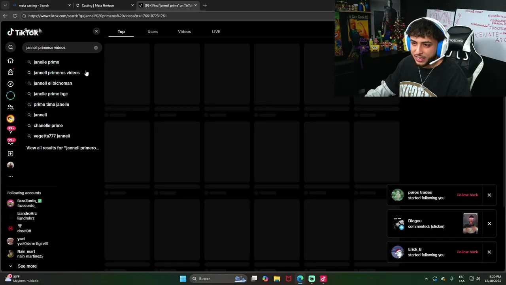Dismiss the Diegou comment notification
This screenshot has height=285, width=506.
(489, 224)
